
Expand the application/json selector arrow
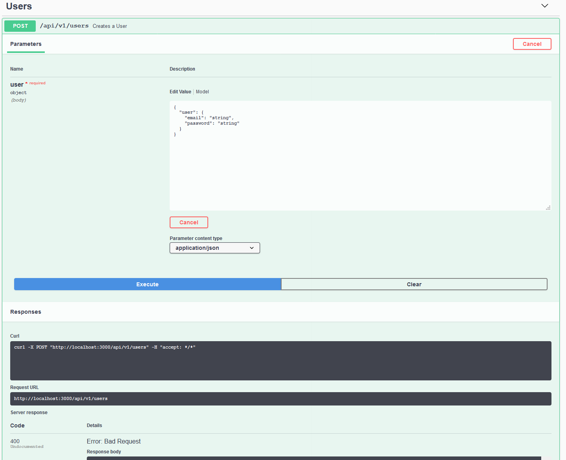click(251, 248)
